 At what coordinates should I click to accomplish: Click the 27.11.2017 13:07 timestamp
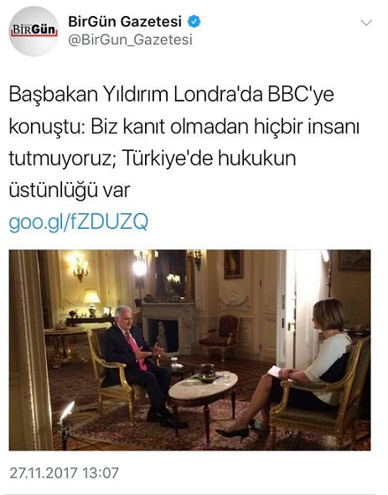click(64, 473)
